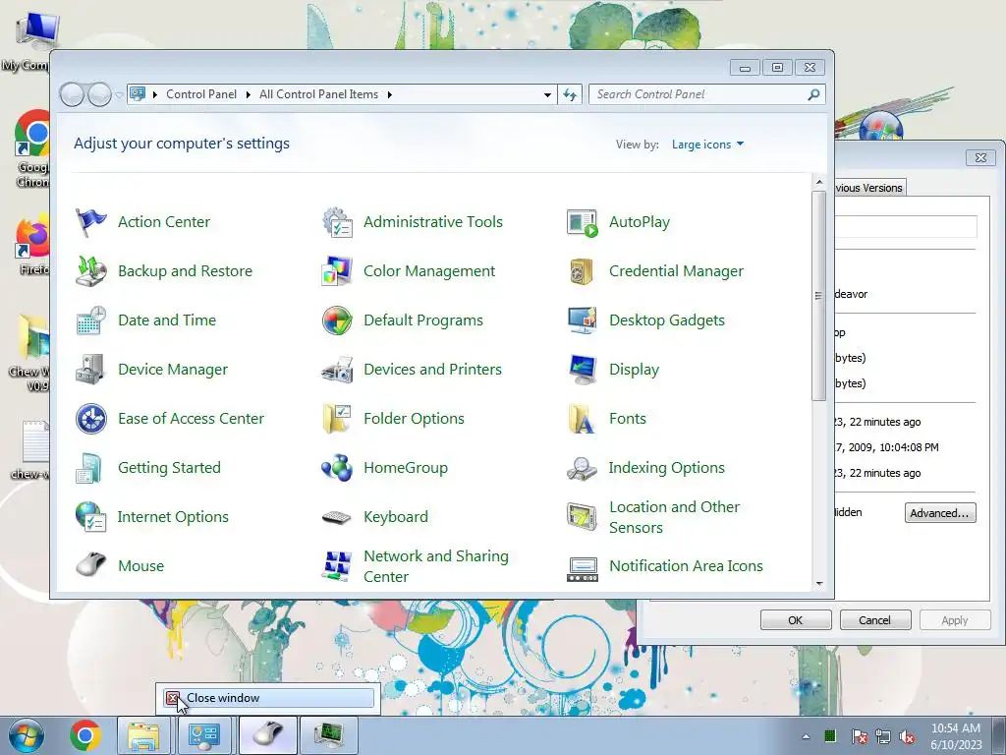Click the Default Programs link text

click(423, 320)
